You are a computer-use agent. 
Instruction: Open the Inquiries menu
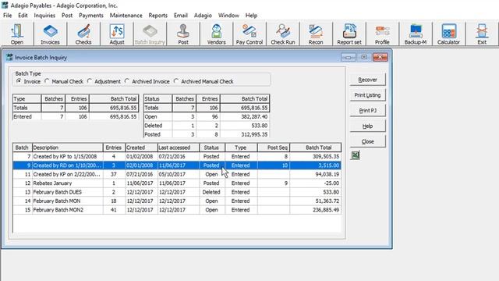[44, 16]
